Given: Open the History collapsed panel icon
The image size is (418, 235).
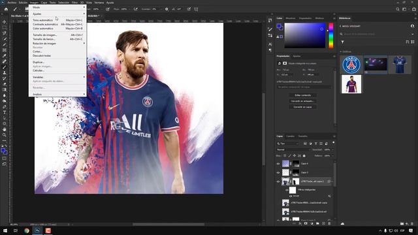Looking at the screenshot, I should pyautogui.click(x=270, y=20).
